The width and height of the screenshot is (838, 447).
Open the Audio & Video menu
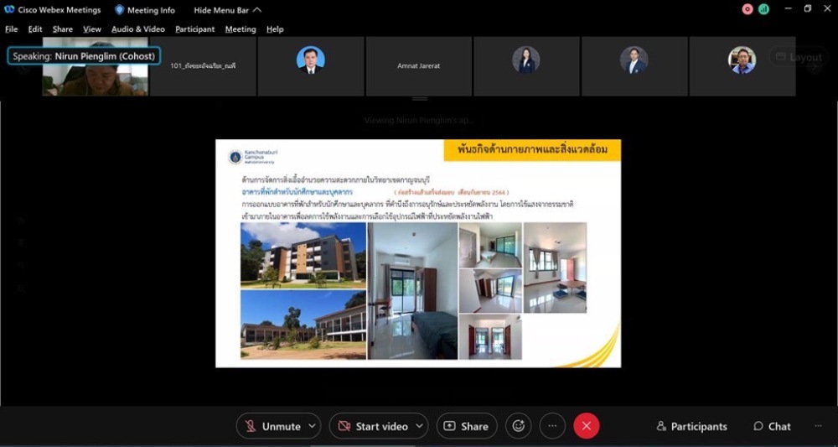click(x=138, y=29)
